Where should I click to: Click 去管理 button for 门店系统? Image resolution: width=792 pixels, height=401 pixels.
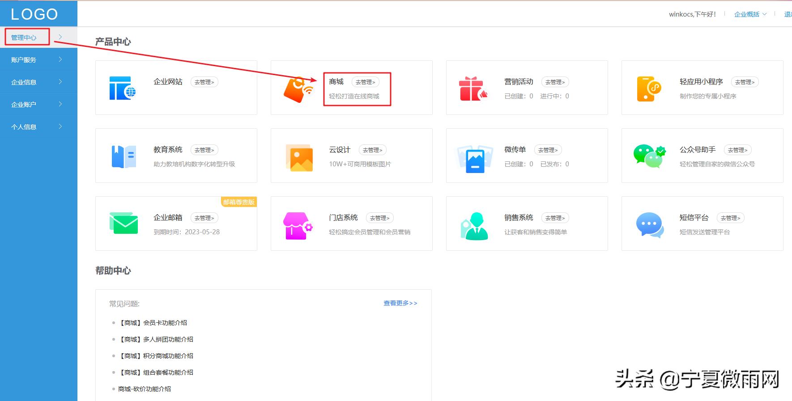click(380, 218)
